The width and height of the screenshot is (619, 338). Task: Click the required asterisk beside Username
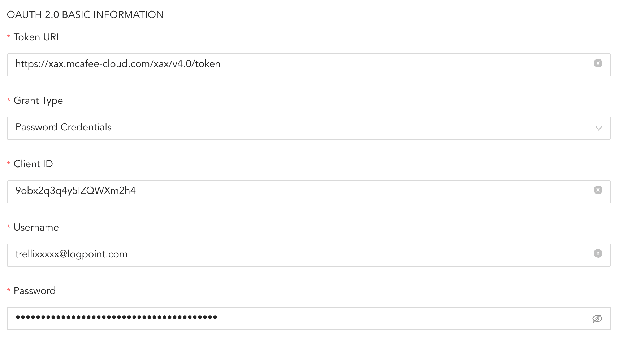click(9, 228)
